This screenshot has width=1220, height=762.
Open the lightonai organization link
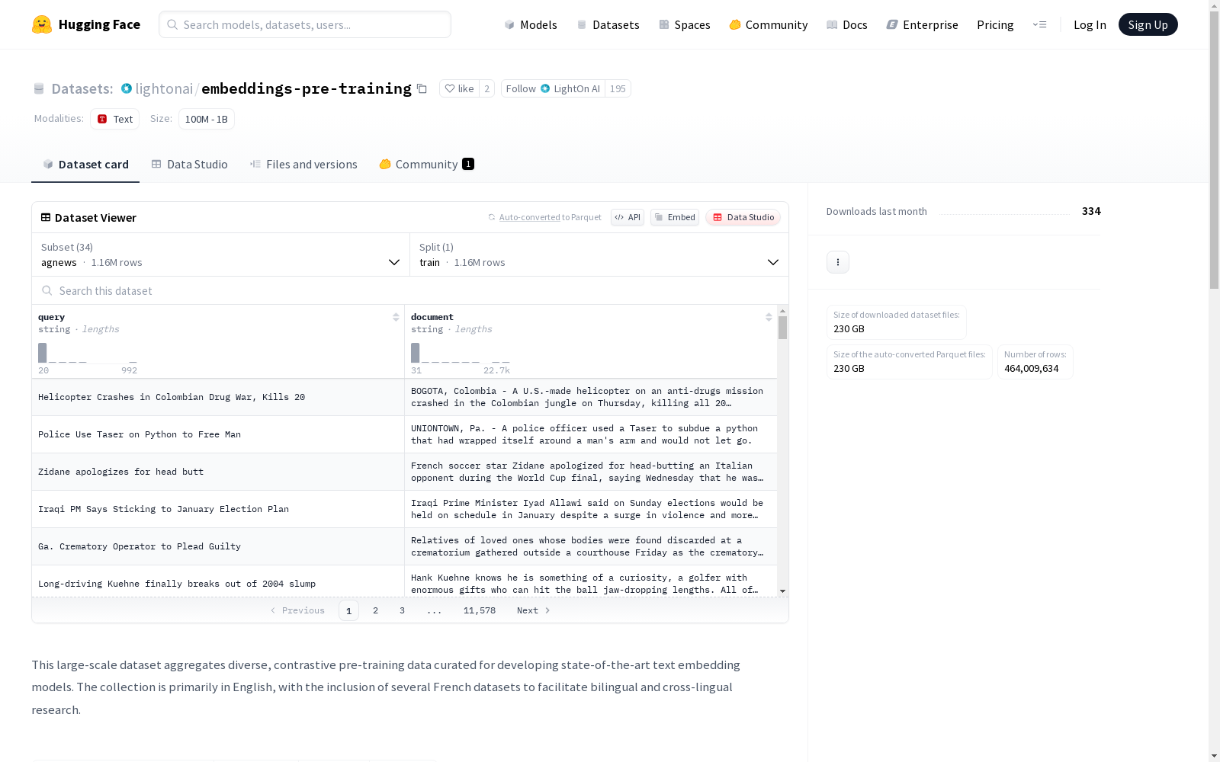coord(164,88)
